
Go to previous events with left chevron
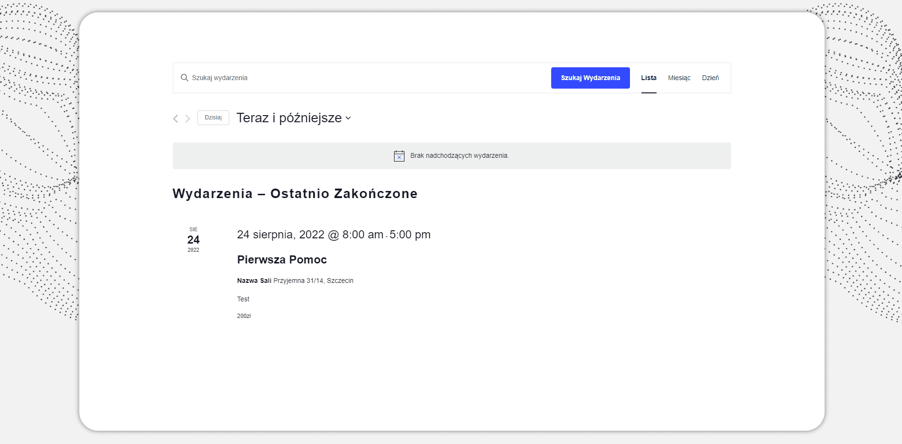click(x=176, y=118)
